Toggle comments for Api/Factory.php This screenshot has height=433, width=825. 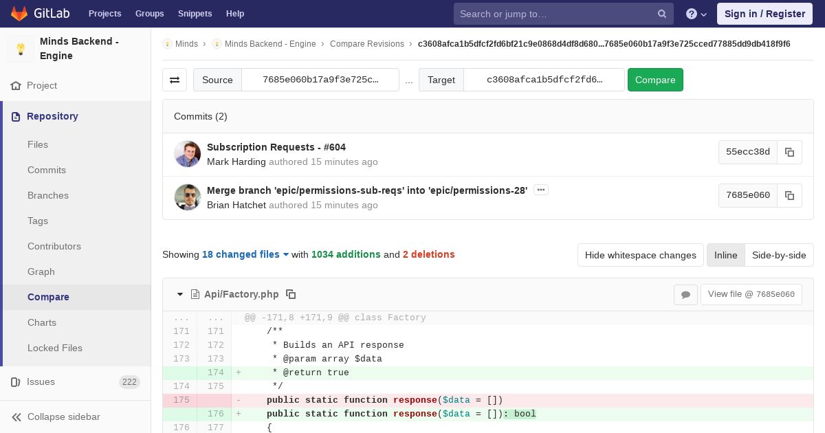pos(685,294)
